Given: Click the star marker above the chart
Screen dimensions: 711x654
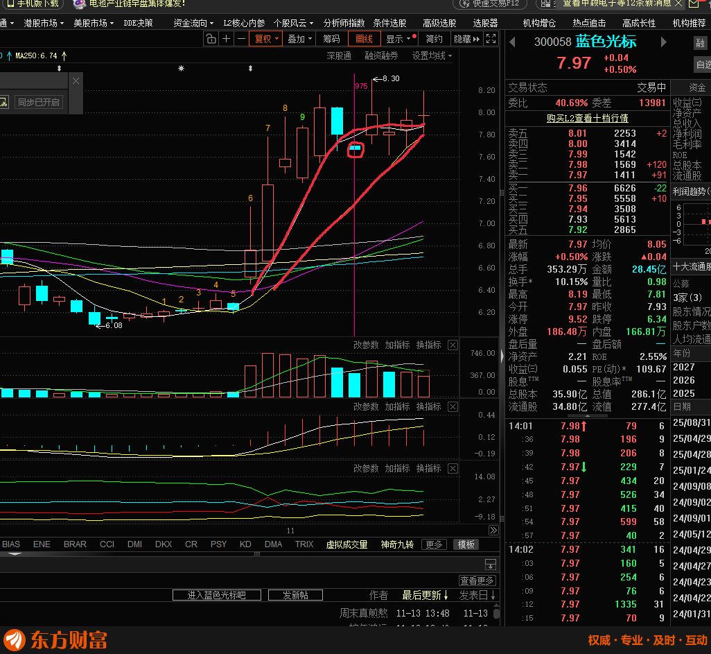Looking at the screenshot, I should pyautogui.click(x=181, y=69).
